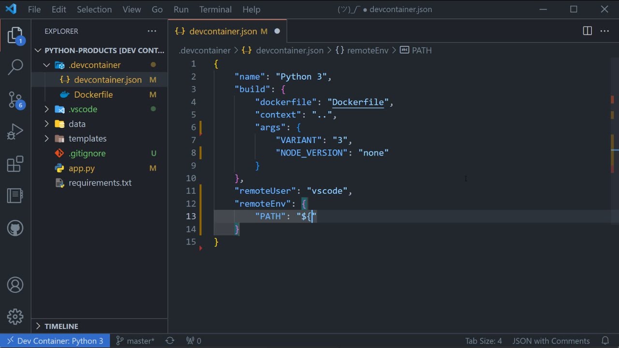The height and width of the screenshot is (348, 619).
Task: Click the "remoteUser" key on line 11
Action: (266, 191)
